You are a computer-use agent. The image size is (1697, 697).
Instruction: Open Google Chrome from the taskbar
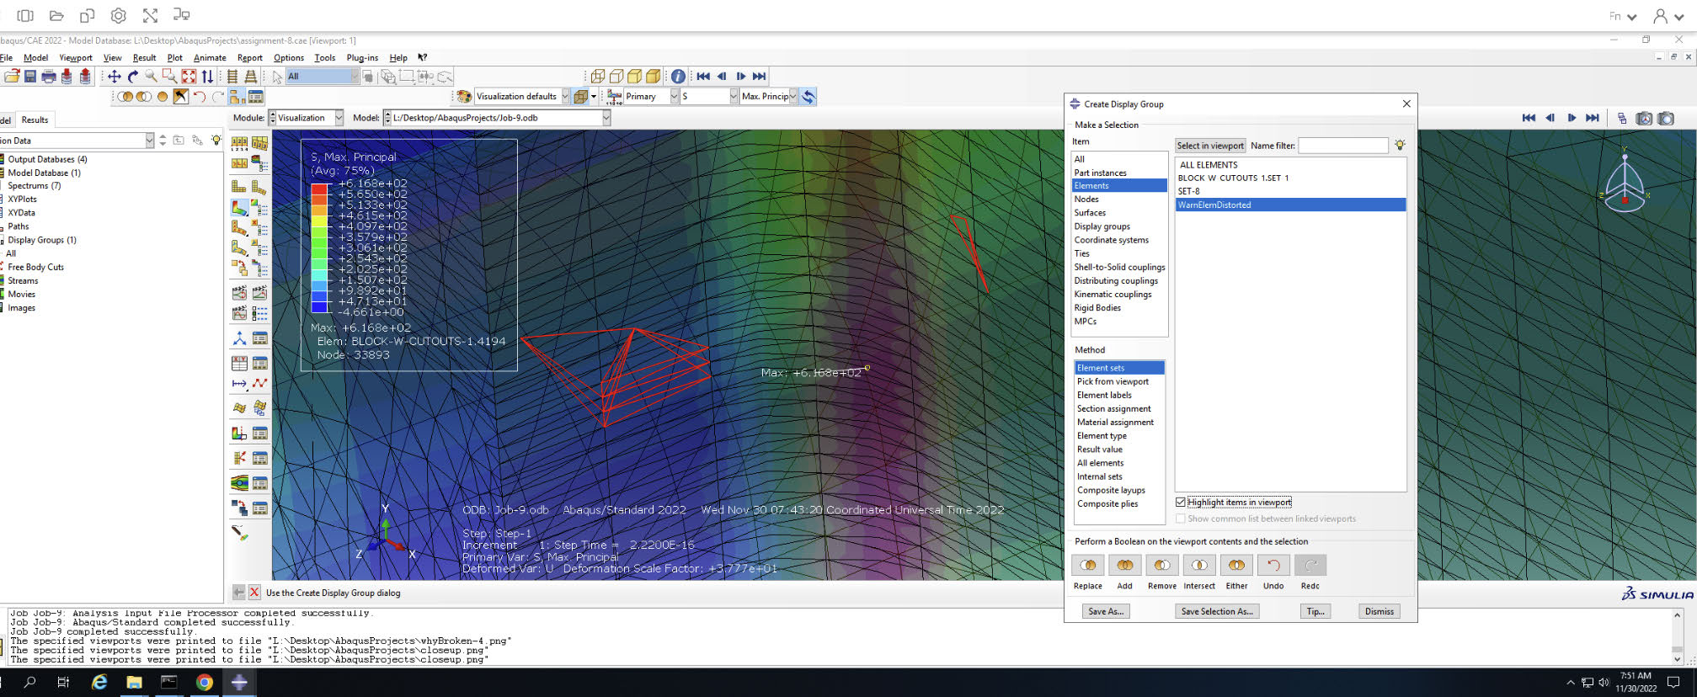[x=204, y=683]
